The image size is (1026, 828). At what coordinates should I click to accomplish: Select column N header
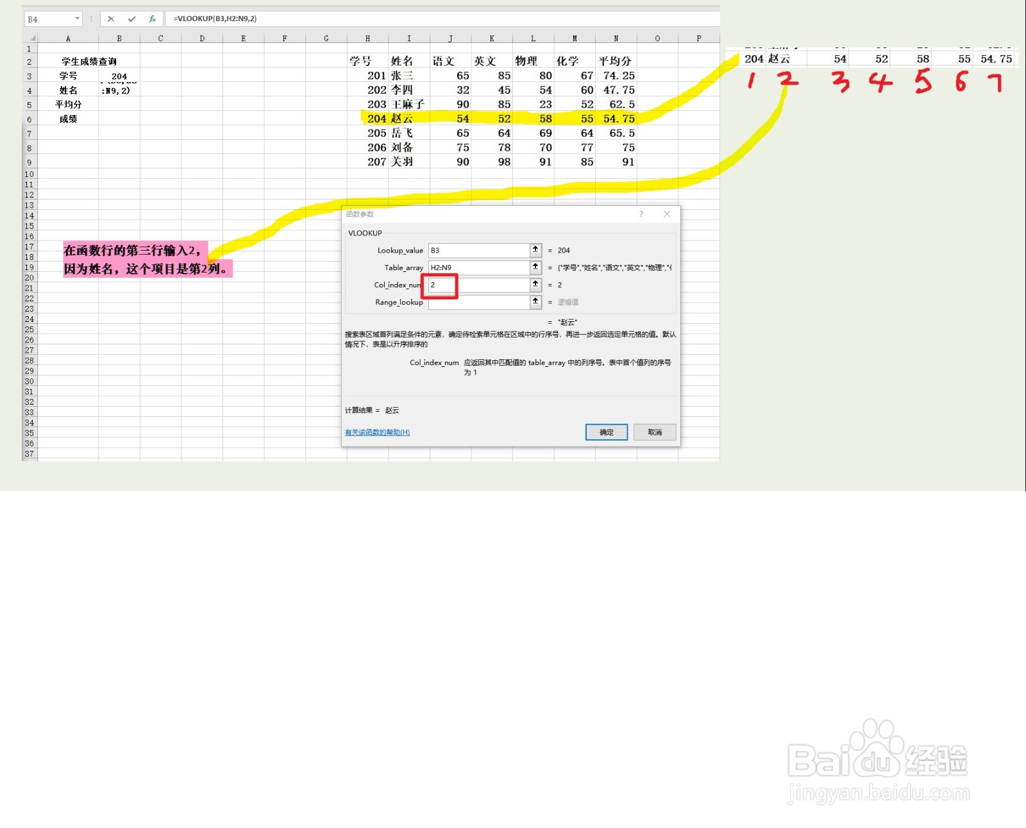616,38
